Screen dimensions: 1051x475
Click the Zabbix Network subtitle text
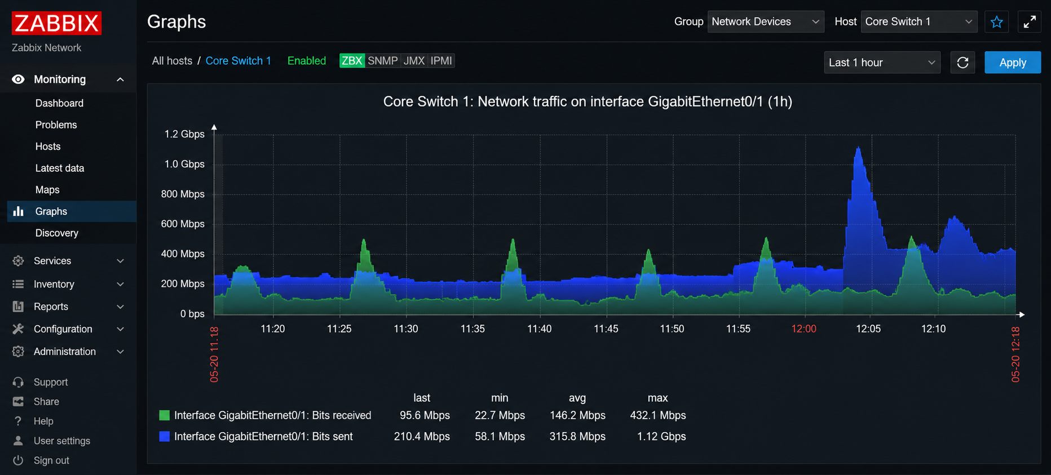coord(46,48)
